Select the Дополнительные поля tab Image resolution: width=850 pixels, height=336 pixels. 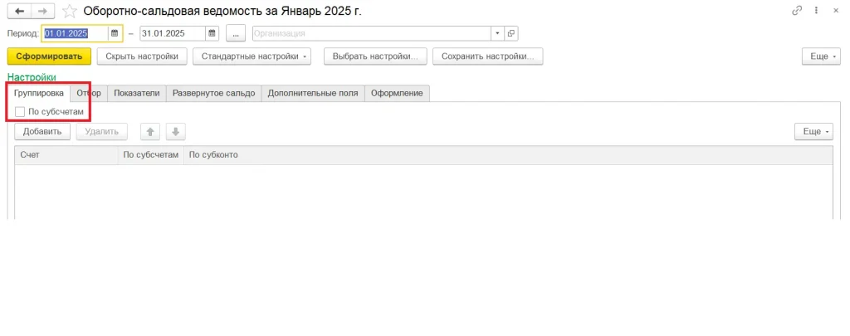(x=313, y=93)
